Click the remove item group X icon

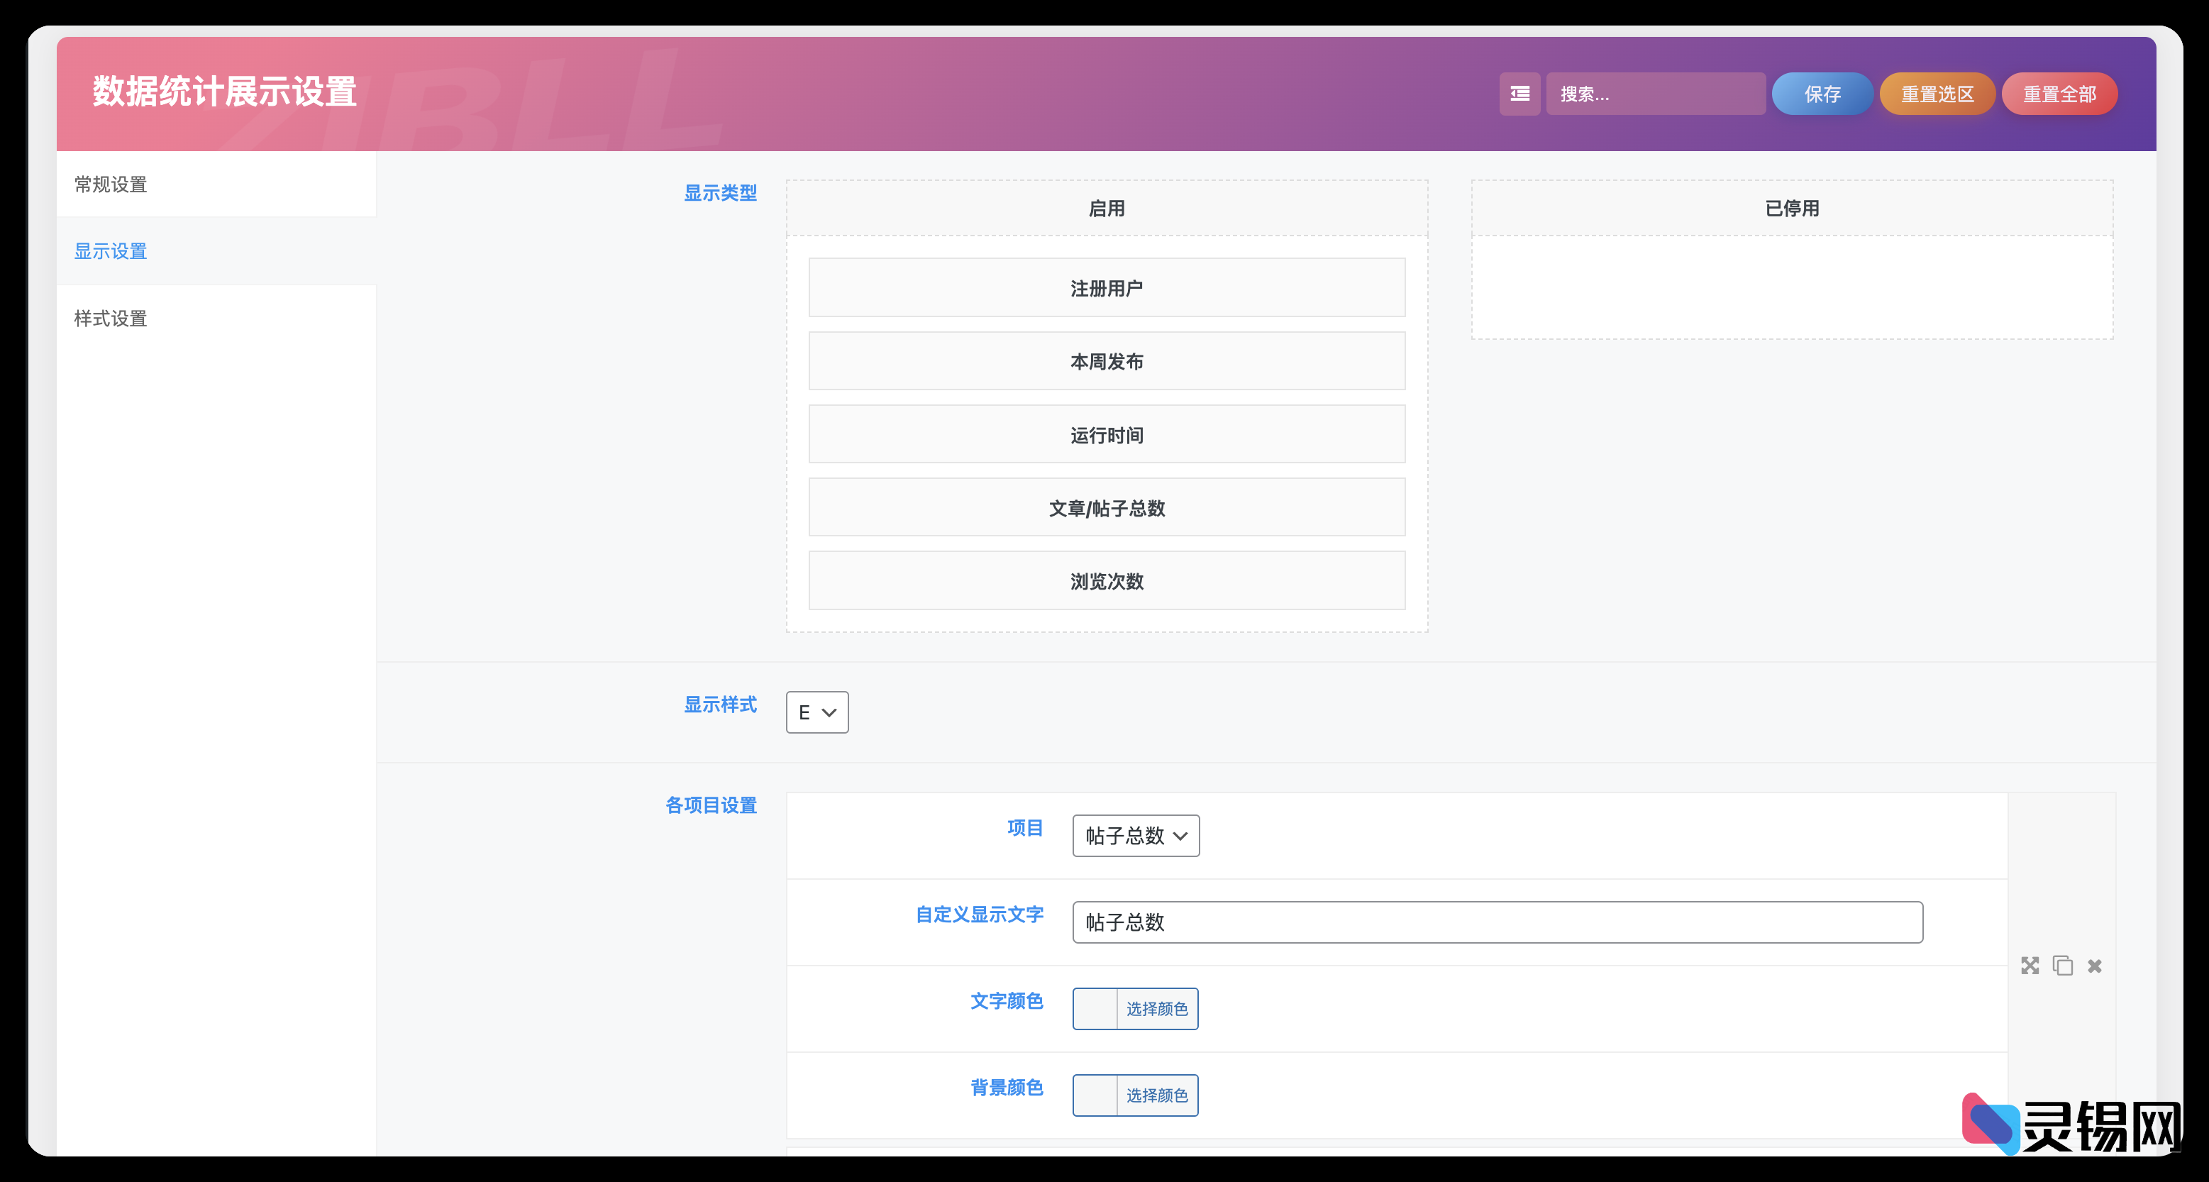pos(2095,966)
